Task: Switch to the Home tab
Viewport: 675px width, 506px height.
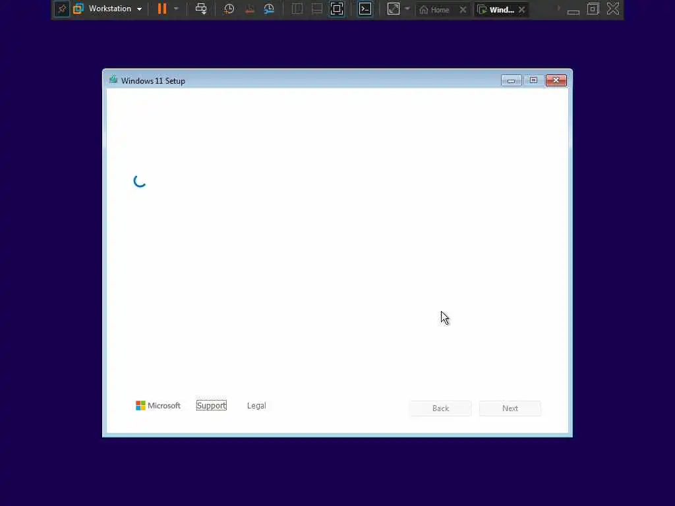Action: click(435, 9)
